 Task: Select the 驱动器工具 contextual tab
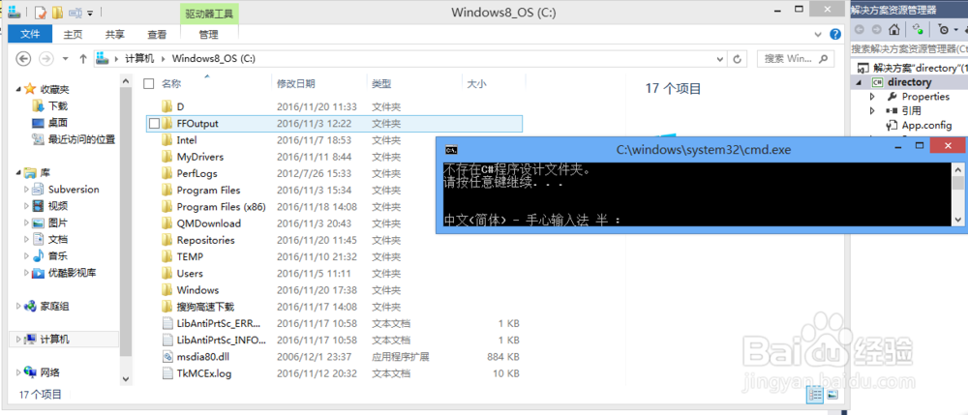pos(209,14)
